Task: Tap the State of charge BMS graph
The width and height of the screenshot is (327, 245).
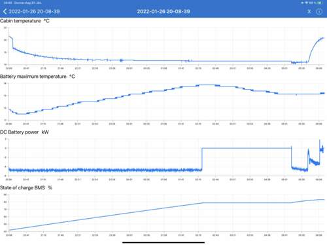Action: tap(166, 213)
